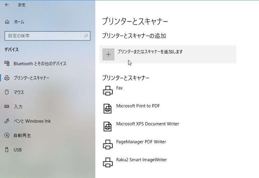
Task: Click the プリンターとスキャナー page title
Action: (x=135, y=21)
